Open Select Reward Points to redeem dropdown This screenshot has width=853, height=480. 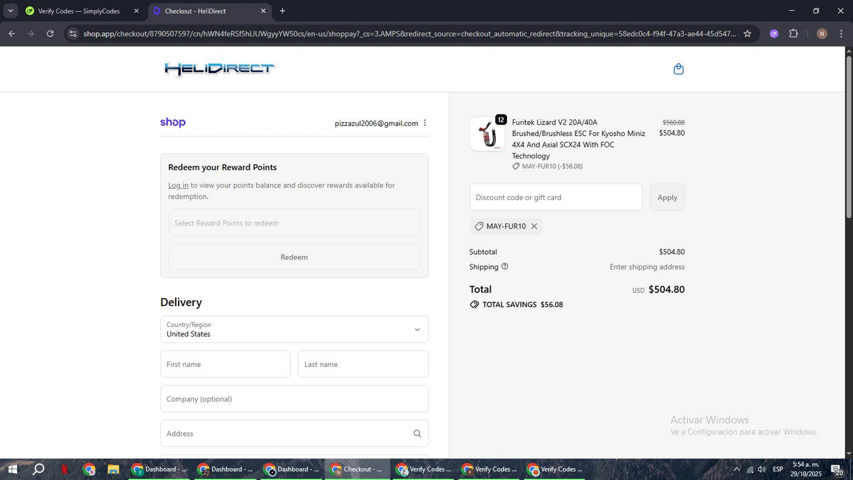pyautogui.click(x=294, y=223)
